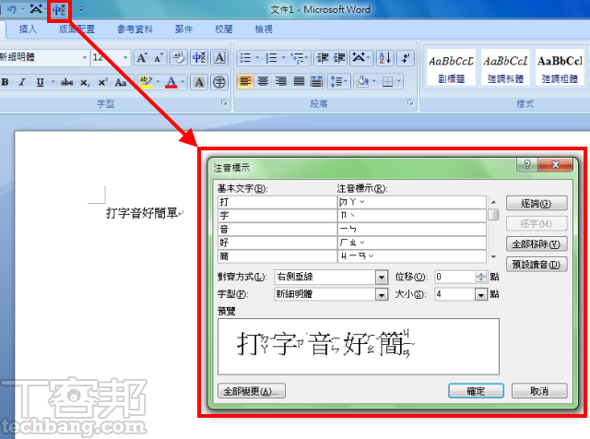Click Character Shading icon
The width and height of the screenshot is (590, 439).
click(x=199, y=82)
